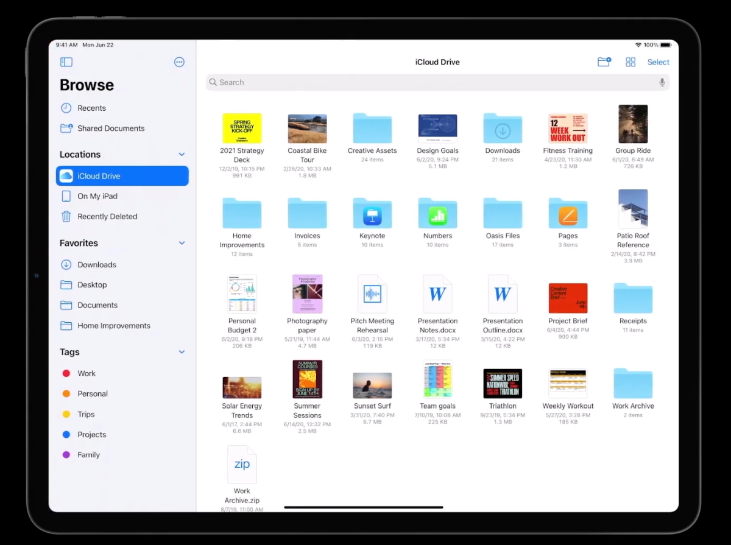This screenshot has height=545, width=731.
Task: Open the Work Archive.zip file
Action: coord(242,466)
